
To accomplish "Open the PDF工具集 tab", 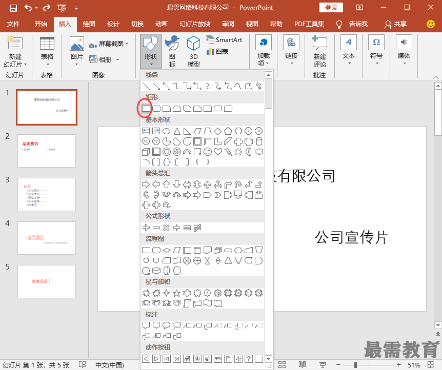I will tap(309, 24).
